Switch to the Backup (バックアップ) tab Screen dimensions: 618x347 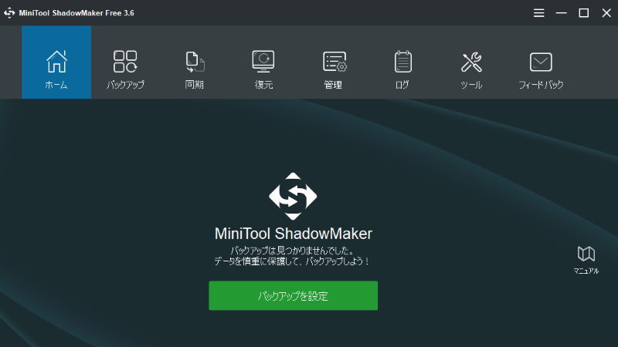125,62
